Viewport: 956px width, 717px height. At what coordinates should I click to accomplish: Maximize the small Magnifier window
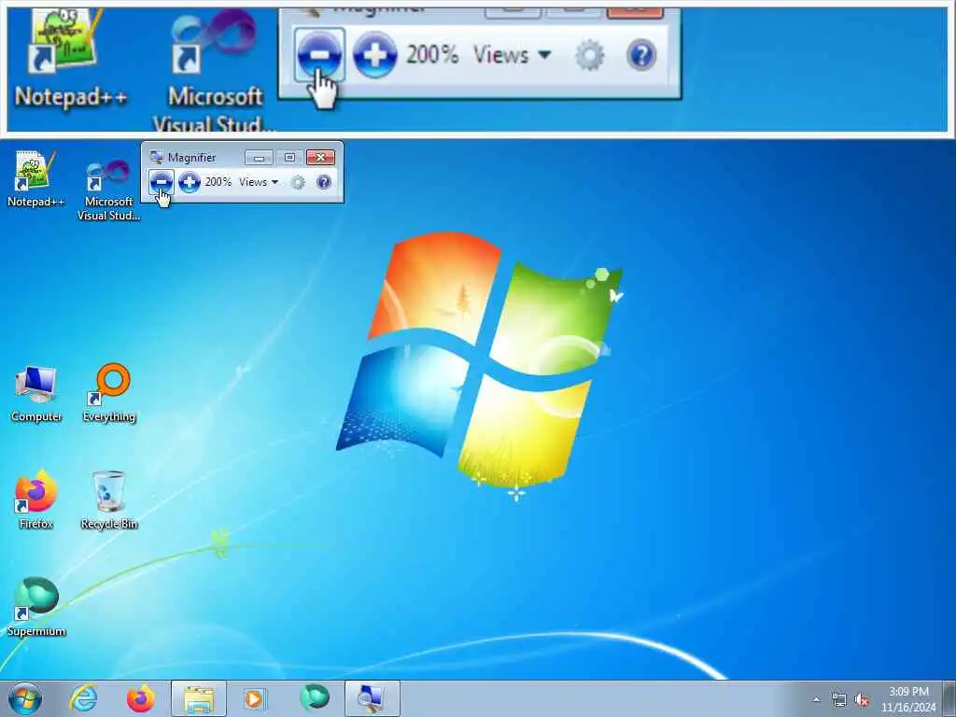tap(289, 158)
